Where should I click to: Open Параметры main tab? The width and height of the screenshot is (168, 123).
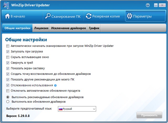pos(145,16)
